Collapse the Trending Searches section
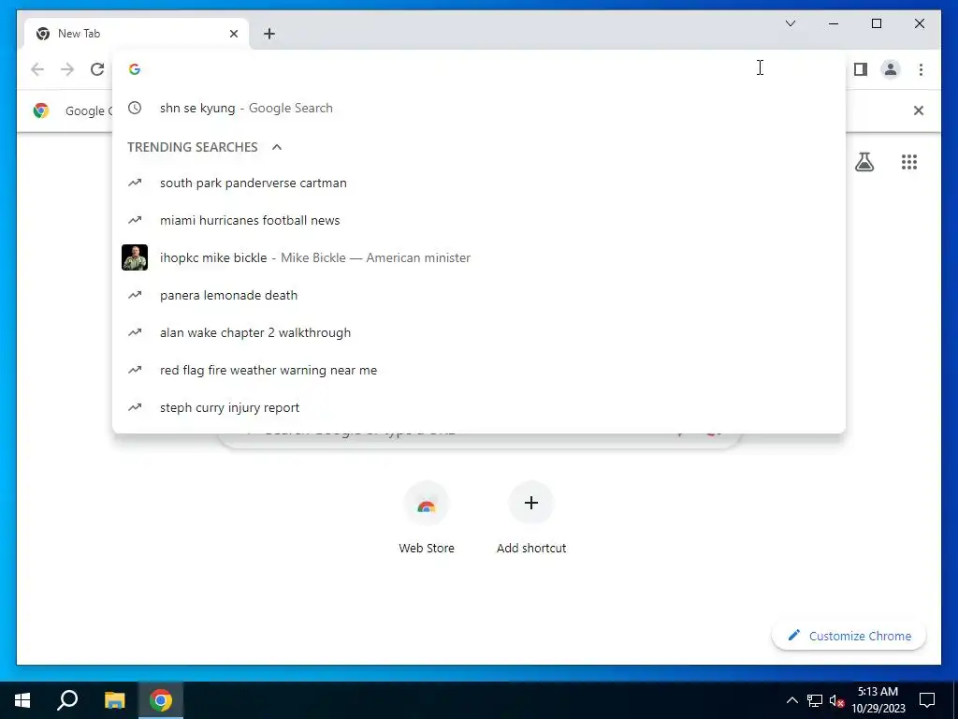 click(277, 147)
